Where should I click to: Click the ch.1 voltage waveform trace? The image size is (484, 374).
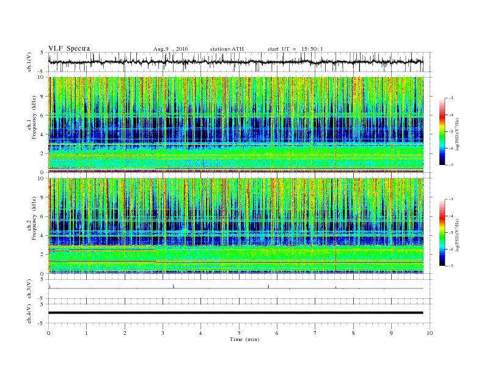click(236, 62)
